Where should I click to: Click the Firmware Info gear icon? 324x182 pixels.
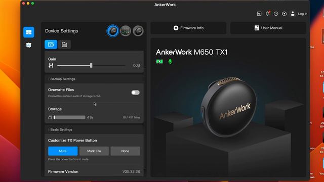tap(176, 28)
